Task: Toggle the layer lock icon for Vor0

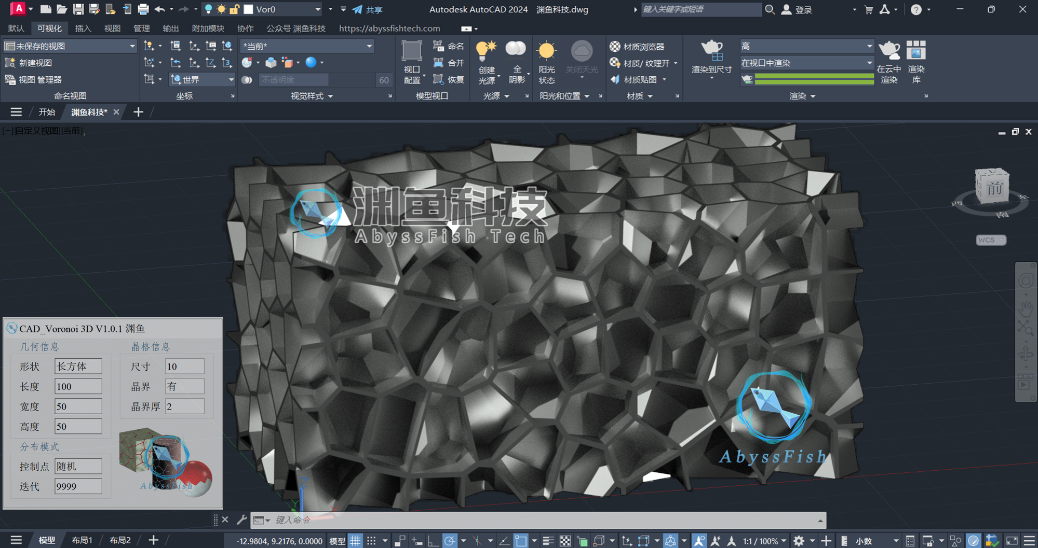Action: (x=234, y=9)
